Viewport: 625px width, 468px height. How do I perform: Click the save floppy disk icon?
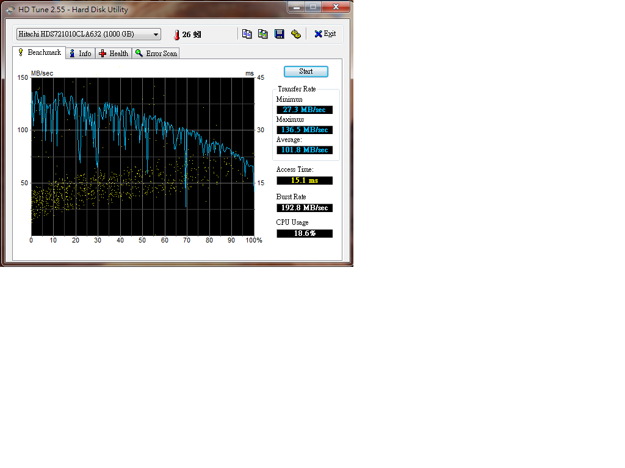click(x=280, y=34)
